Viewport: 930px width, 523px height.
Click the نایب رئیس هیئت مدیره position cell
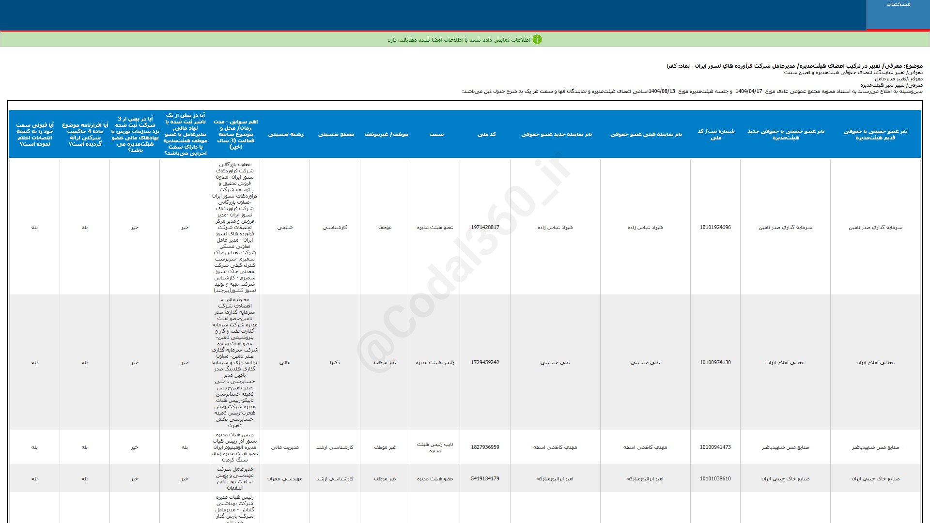coord(435,447)
